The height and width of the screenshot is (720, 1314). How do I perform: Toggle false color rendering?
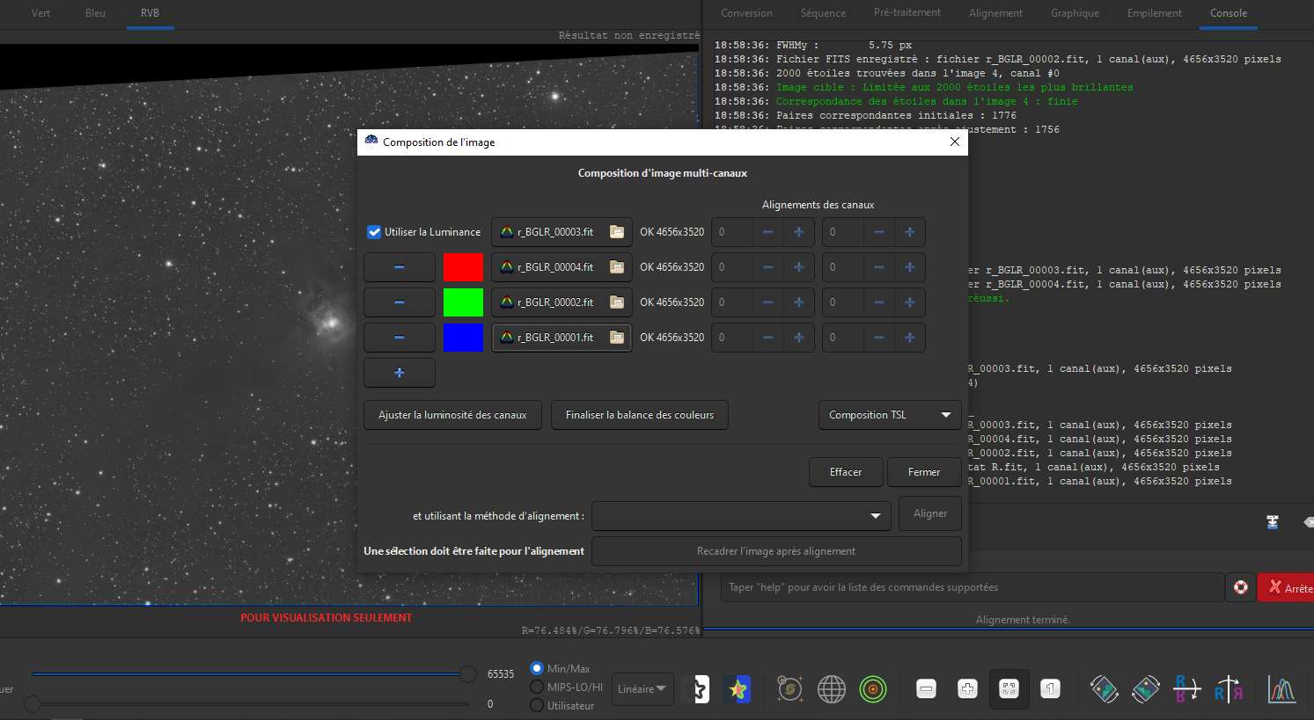pyautogui.click(x=738, y=689)
